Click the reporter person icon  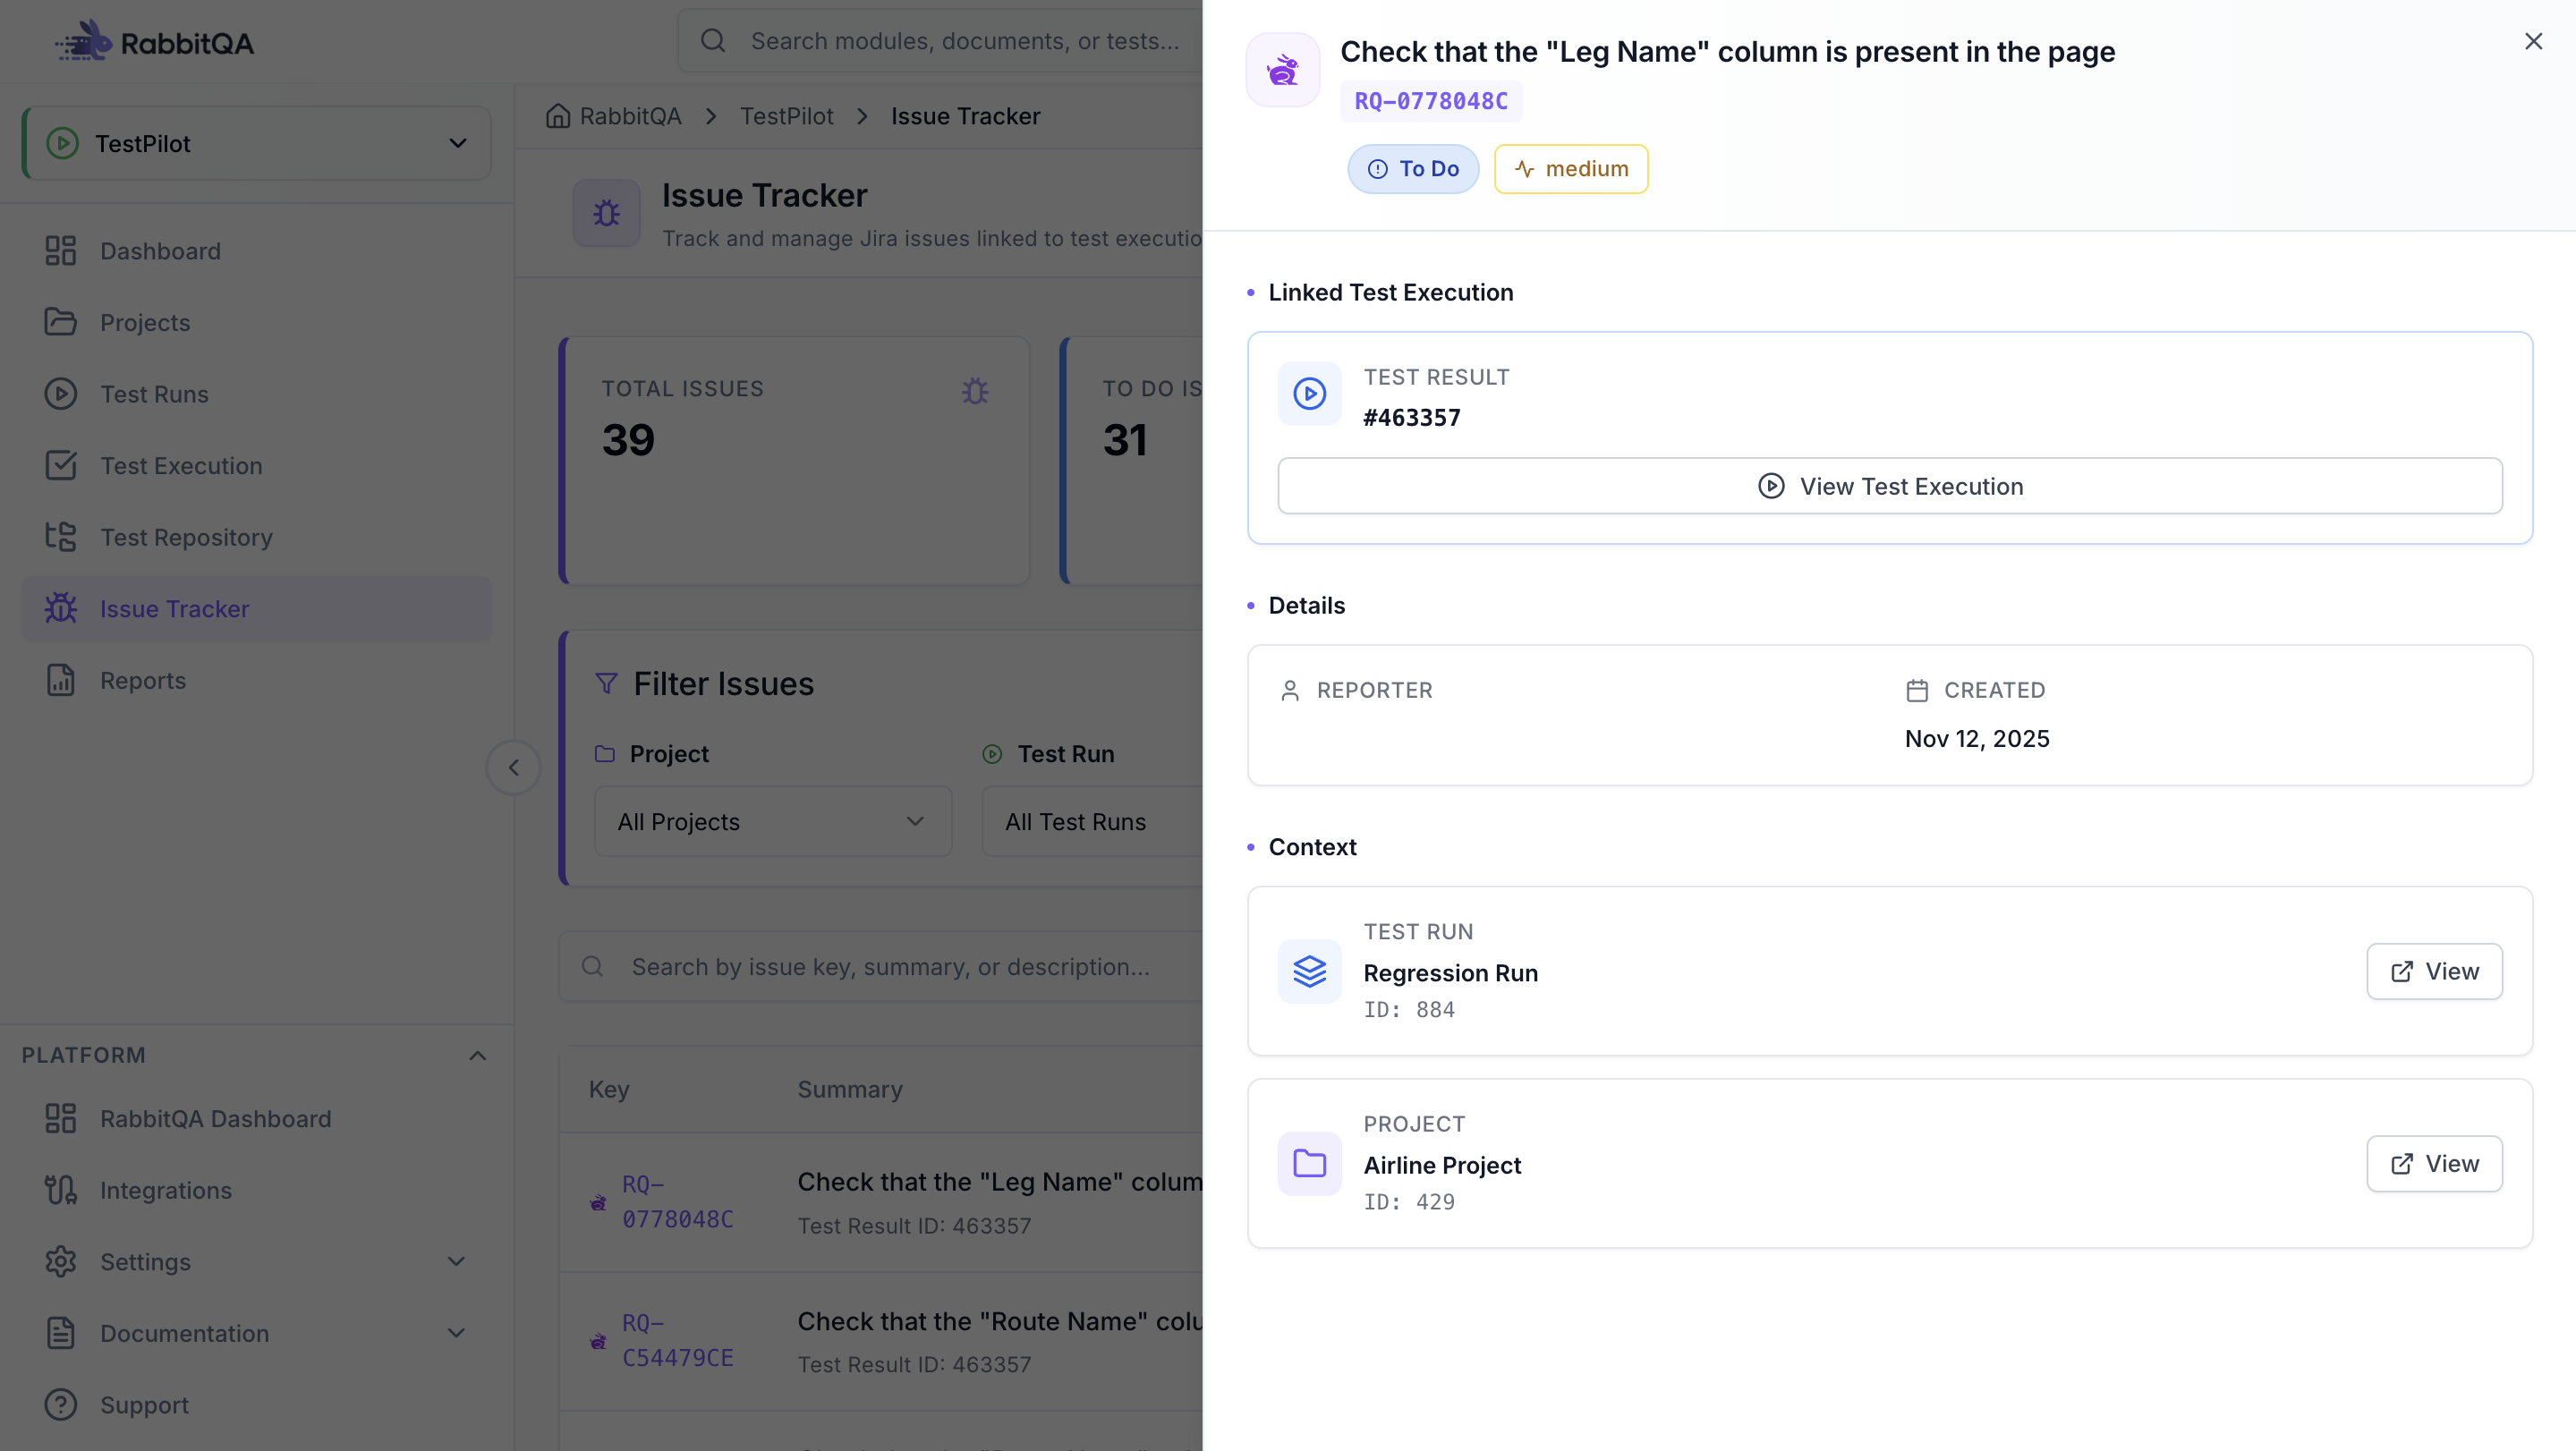point(1290,691)
